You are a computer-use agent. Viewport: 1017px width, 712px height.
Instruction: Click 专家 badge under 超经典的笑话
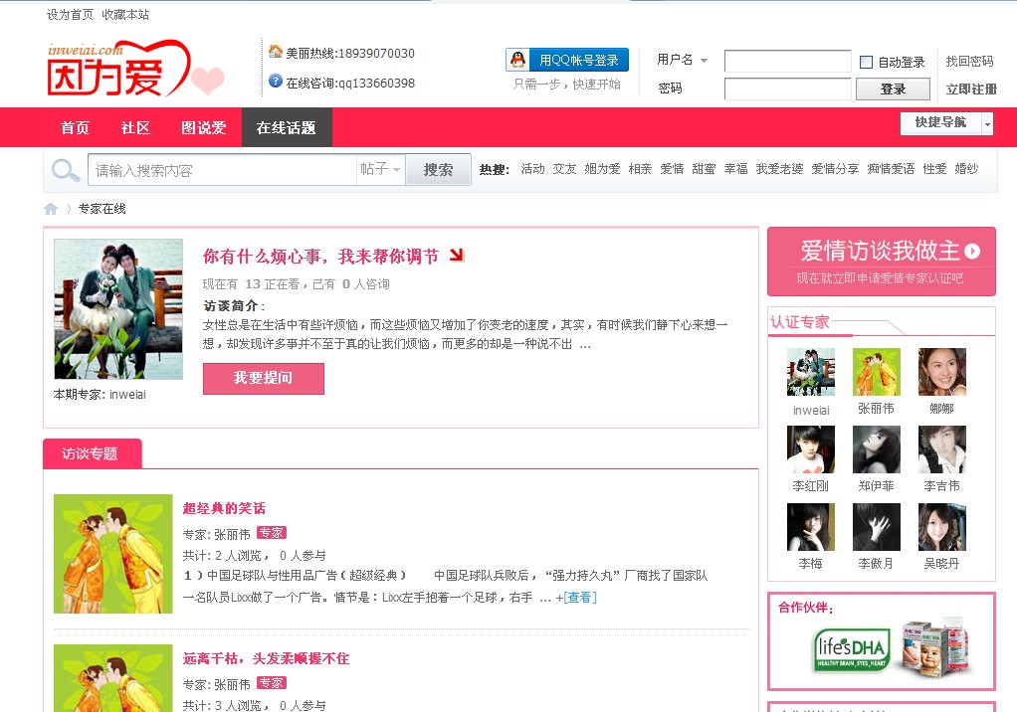pos(271,533)
